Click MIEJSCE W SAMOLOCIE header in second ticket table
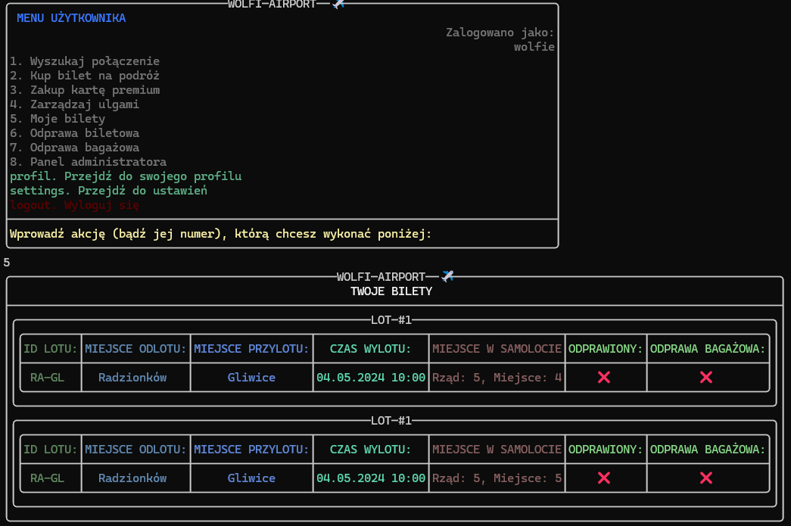 pyautogui.click(x=497, y=450)
